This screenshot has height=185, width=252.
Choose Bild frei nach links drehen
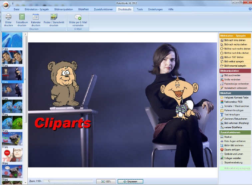[235, 53]
